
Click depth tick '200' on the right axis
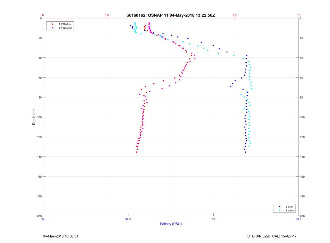(303, 216)
